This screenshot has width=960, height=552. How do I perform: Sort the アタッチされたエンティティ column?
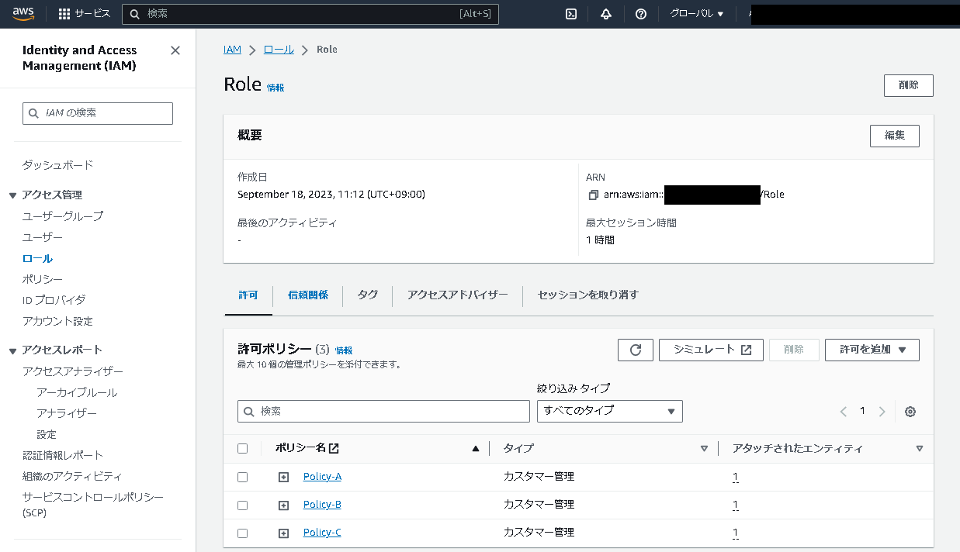tap(920, 449)
